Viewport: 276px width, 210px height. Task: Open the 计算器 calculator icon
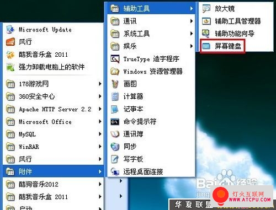pyautogui.click(x=115, y=96)
